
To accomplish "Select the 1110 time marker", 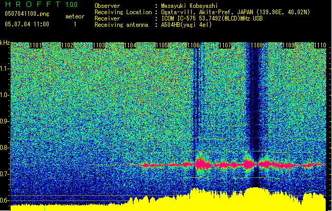I will (320, 45).
